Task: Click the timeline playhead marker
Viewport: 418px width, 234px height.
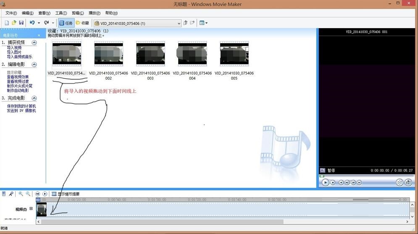Action: [38, 200]
